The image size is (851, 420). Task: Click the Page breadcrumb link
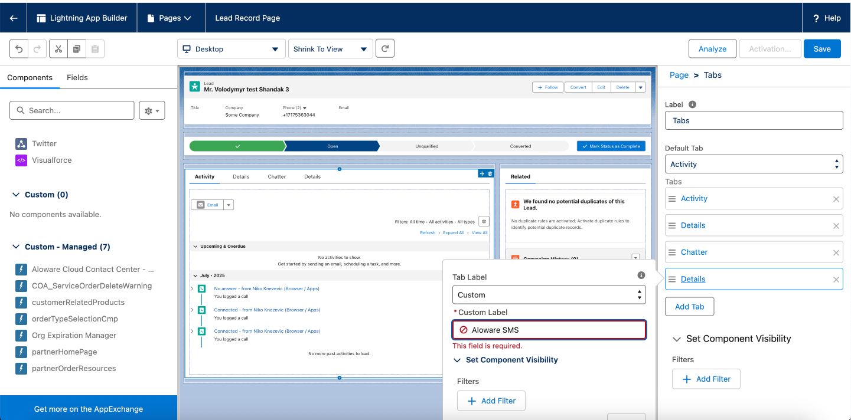pyautogui.click(x=679, y=75)
